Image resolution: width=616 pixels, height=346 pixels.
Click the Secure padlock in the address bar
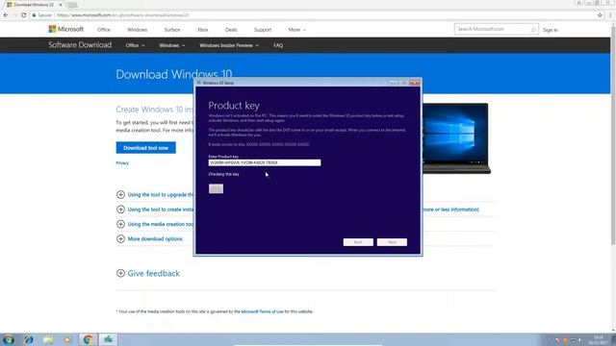point(35,15)
